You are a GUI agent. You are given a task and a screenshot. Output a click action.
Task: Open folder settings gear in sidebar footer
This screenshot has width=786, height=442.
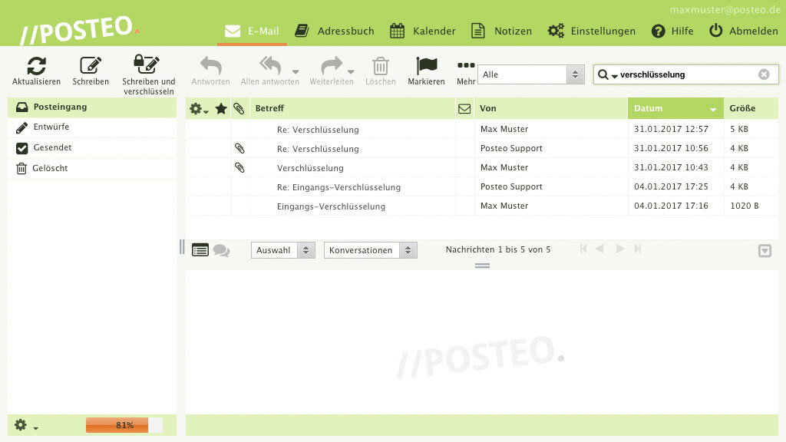click(x=21, y=425)
